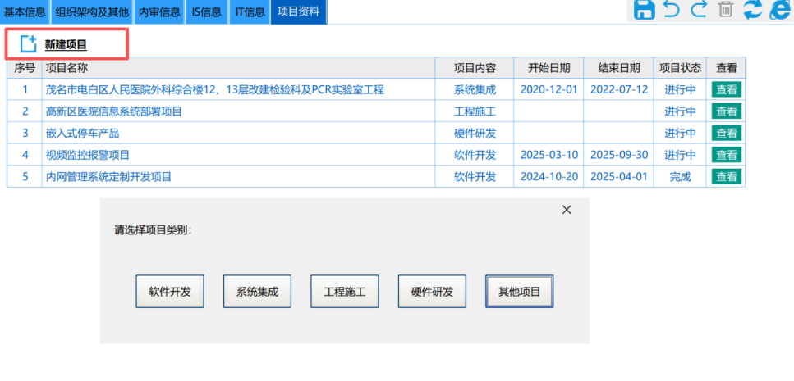The image size is (794, 381).
Task: Close the project category dialog
Action: click(566, 210)
